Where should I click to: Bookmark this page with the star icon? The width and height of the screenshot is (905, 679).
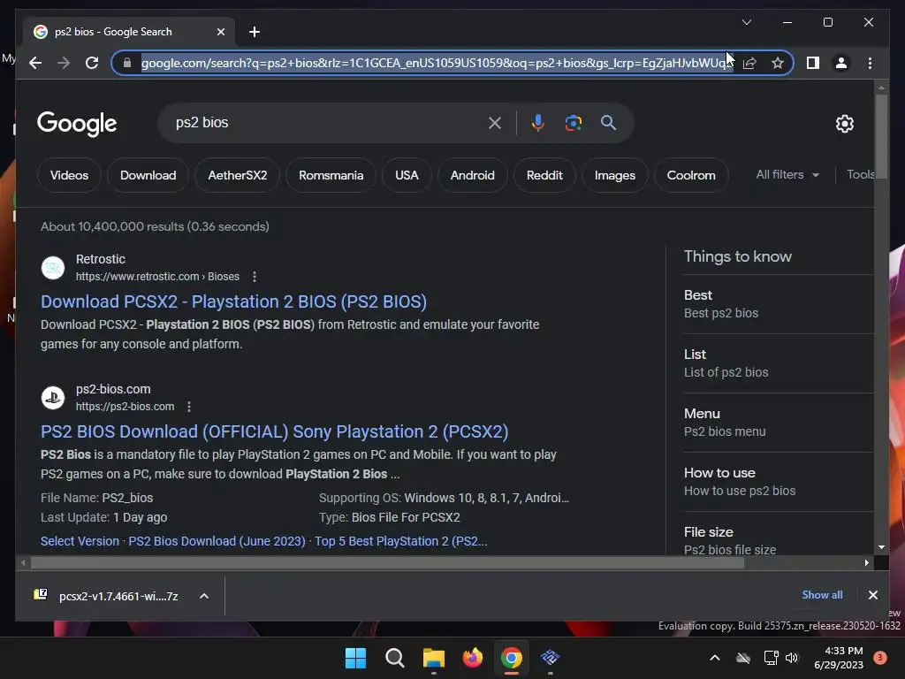coord(778,63)
